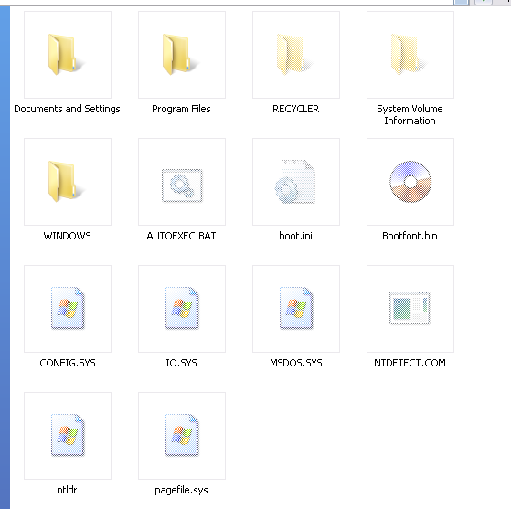
Task: Click the Program Files text label
Action: click(181, 109)
